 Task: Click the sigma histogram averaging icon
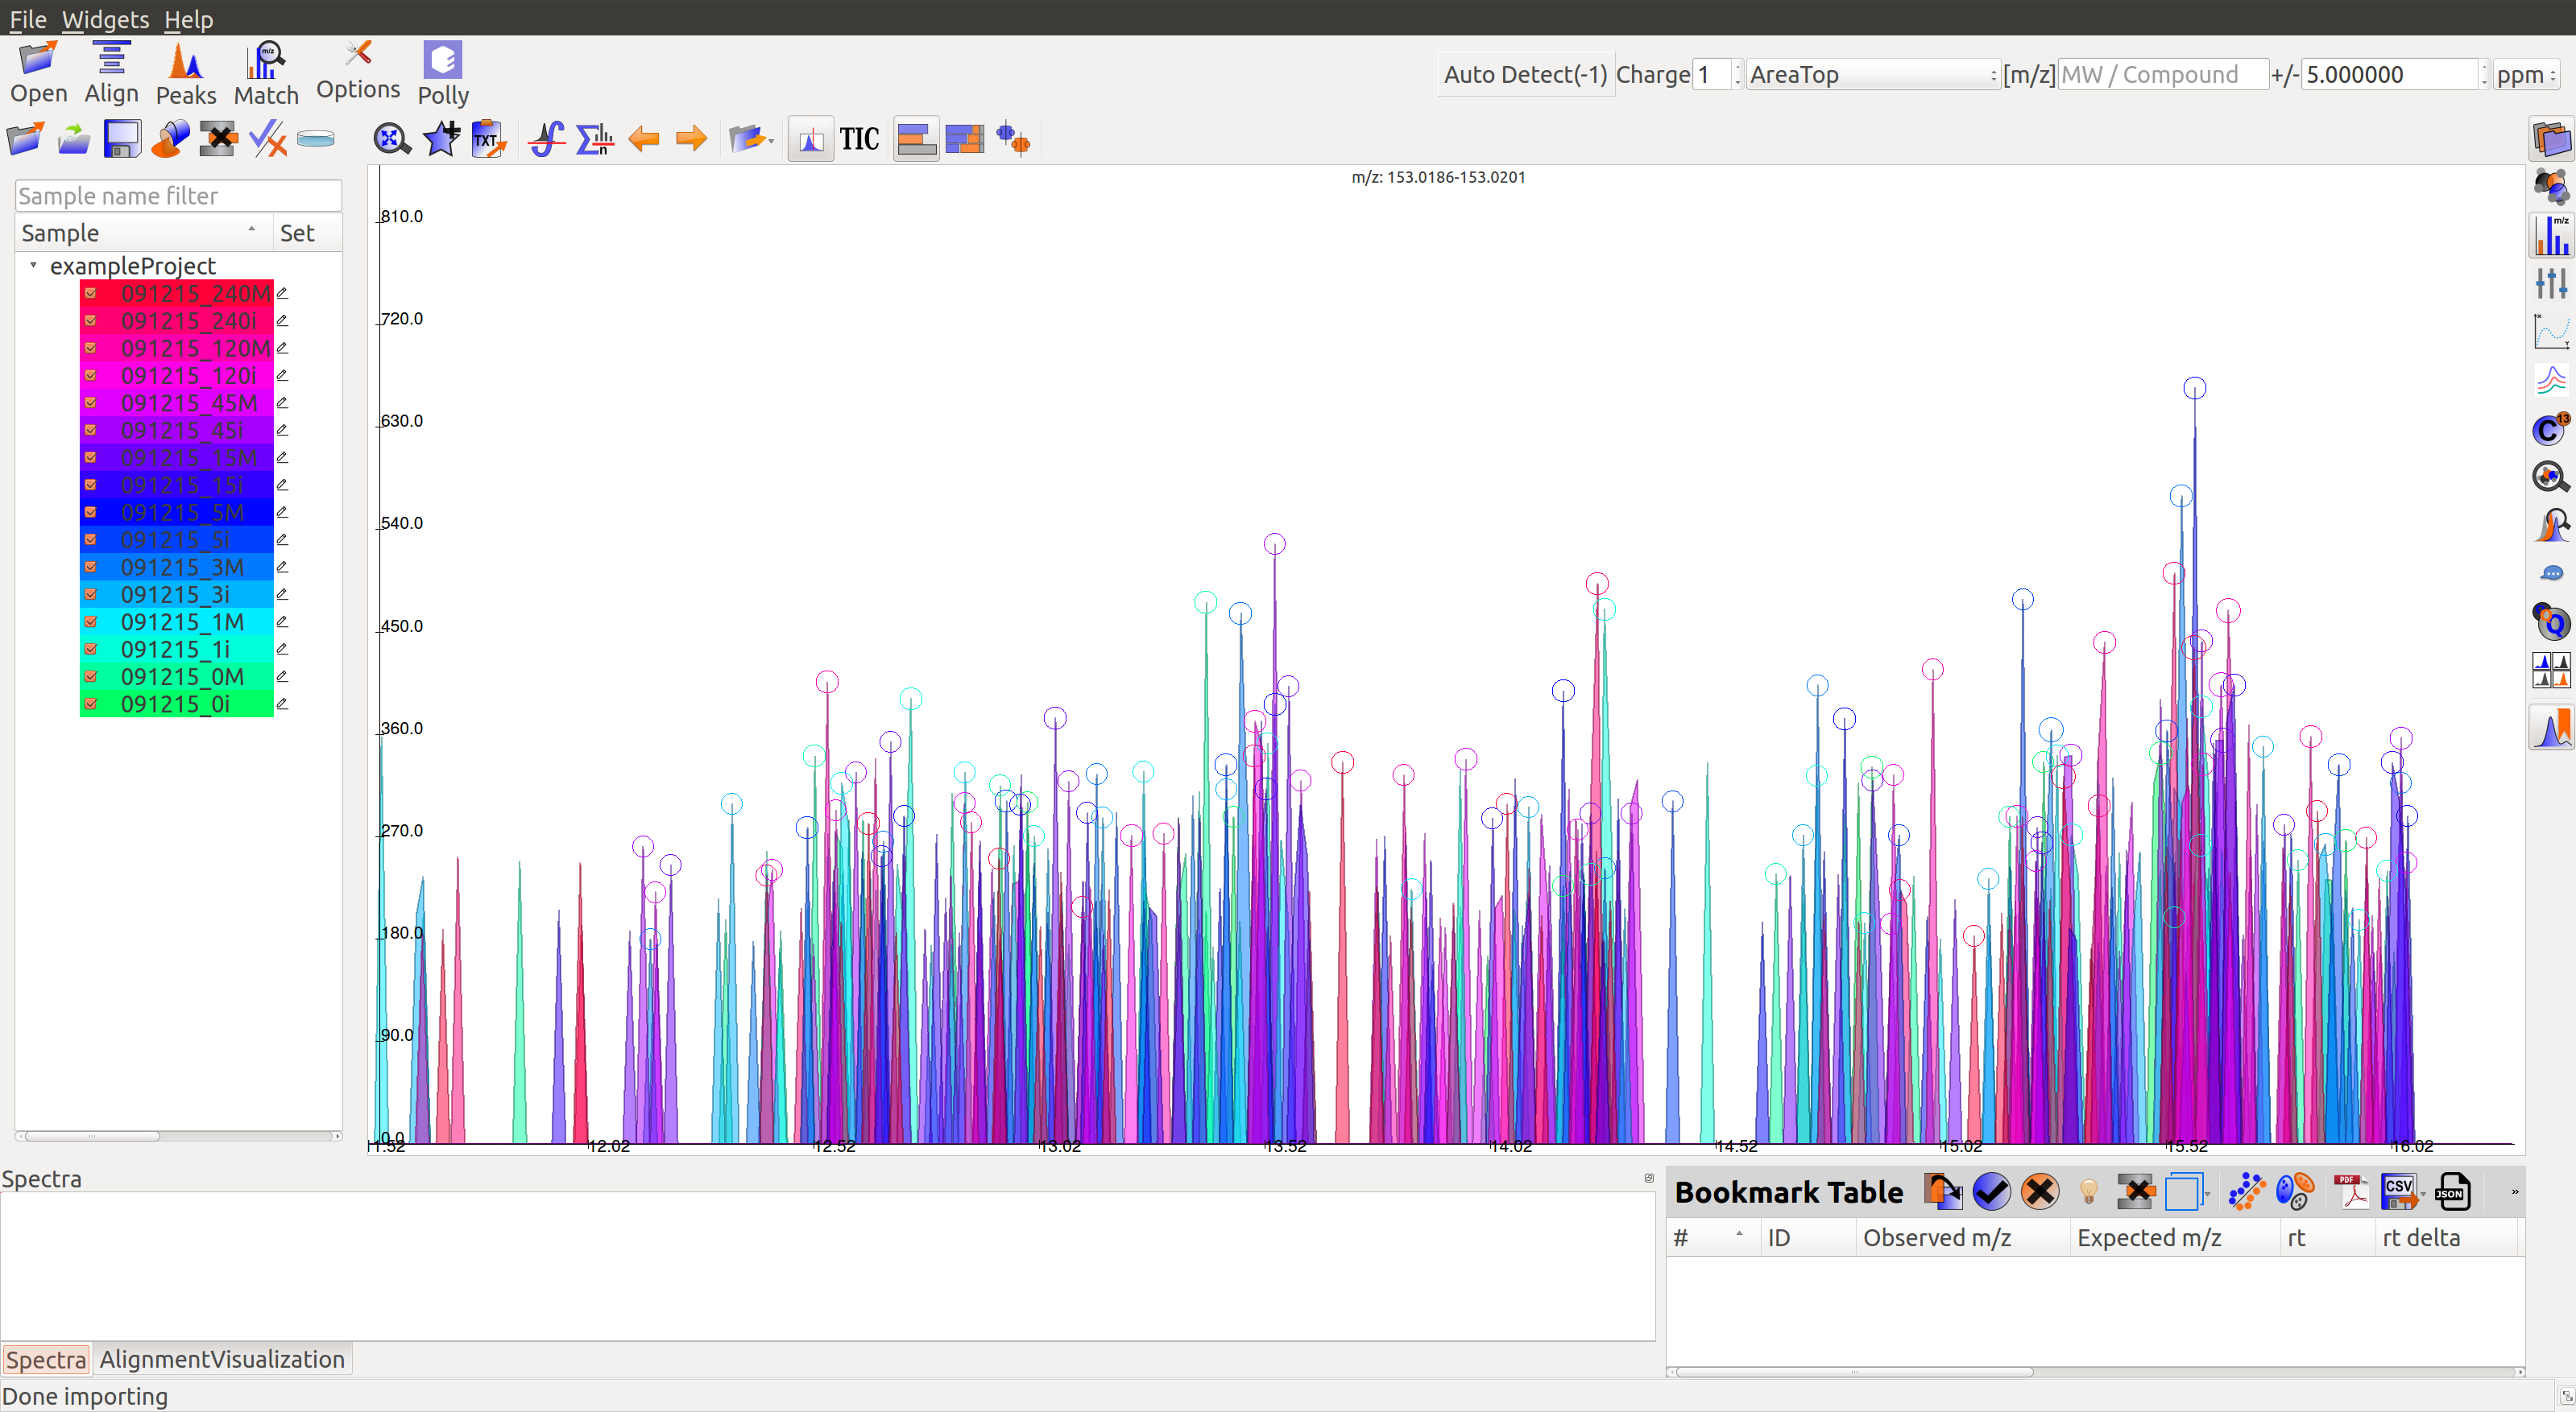tap(595, 139)
